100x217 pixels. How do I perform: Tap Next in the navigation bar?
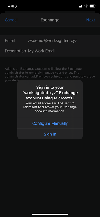91,20
